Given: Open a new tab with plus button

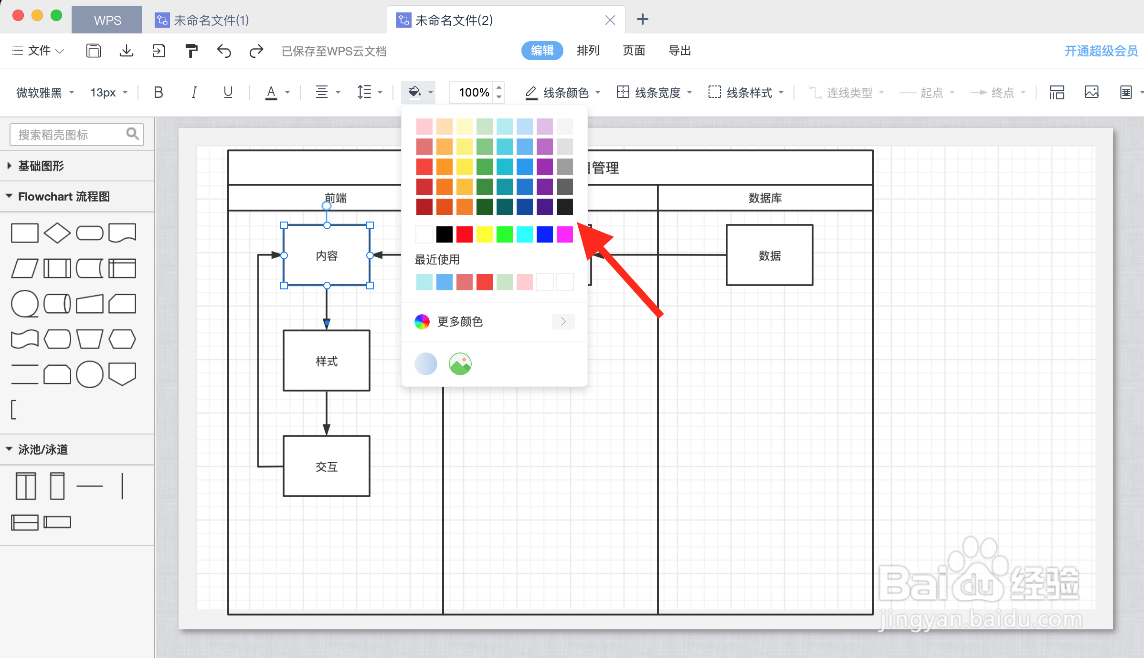Looking at the screenshot, I should pos(643,20).
